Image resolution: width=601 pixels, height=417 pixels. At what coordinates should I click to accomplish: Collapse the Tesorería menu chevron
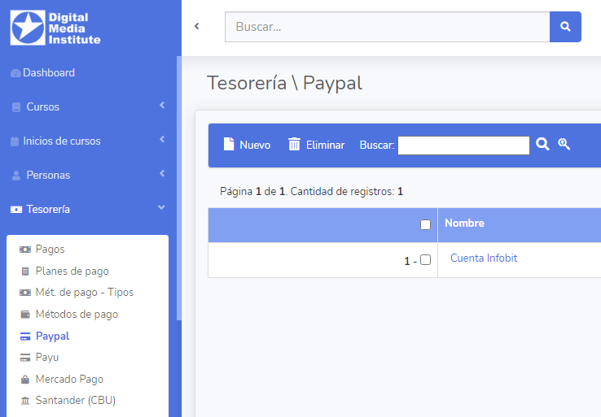[161, 207]
